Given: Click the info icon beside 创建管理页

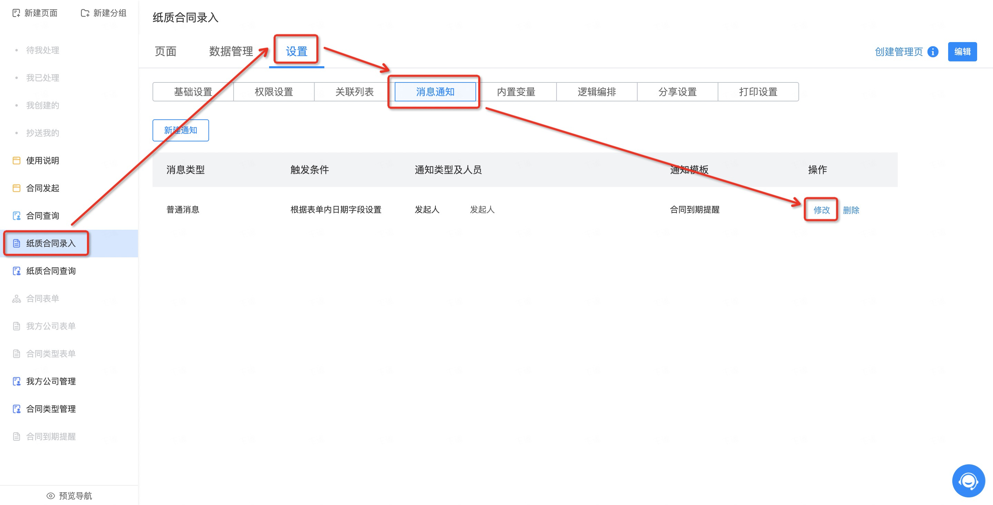Looking at the screenshot, I should point(933,52).
